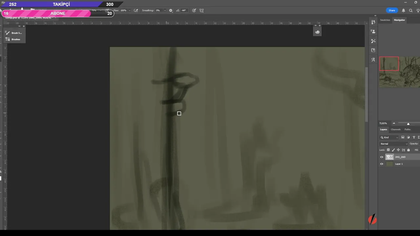Lock all layer attributes

(x=409, y=150)
